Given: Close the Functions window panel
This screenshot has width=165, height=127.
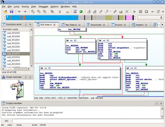Looking at the screenshot, I should coord(30,24).
